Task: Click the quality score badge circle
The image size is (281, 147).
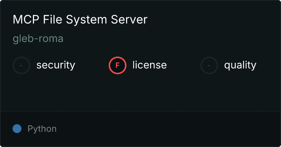Action: click(x=209, y=65)
